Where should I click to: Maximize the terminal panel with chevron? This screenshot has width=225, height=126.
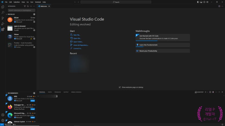coord(219,92)
